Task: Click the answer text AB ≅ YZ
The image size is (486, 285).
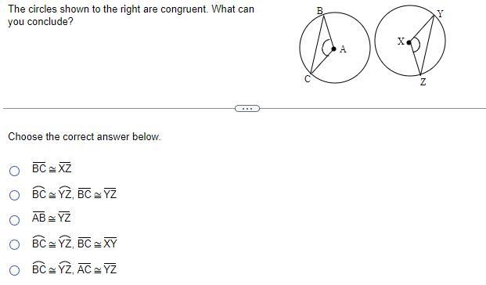Action: point(52,218)
